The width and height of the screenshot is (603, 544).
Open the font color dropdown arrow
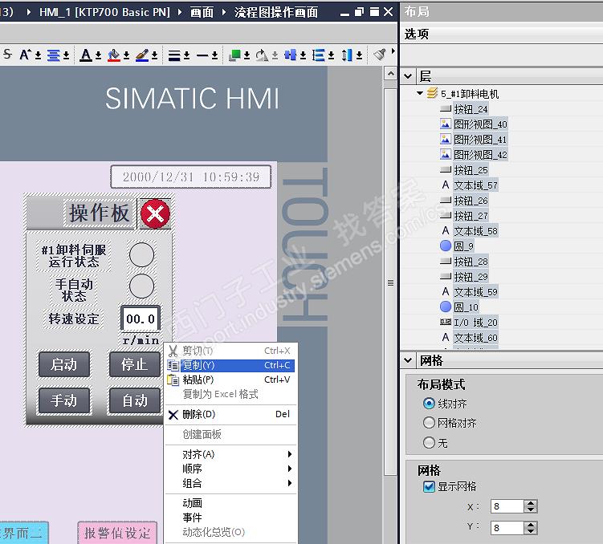98,55
